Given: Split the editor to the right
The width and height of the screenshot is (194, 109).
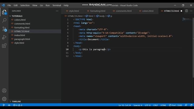Looking at the screenshot, I should [186, 11].
